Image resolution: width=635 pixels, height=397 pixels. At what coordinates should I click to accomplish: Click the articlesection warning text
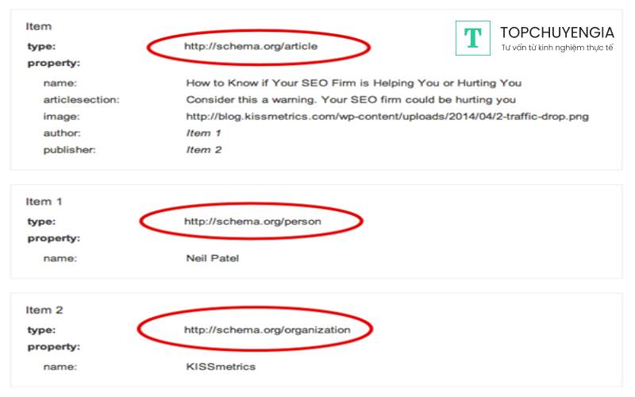[x=351, y=99]
